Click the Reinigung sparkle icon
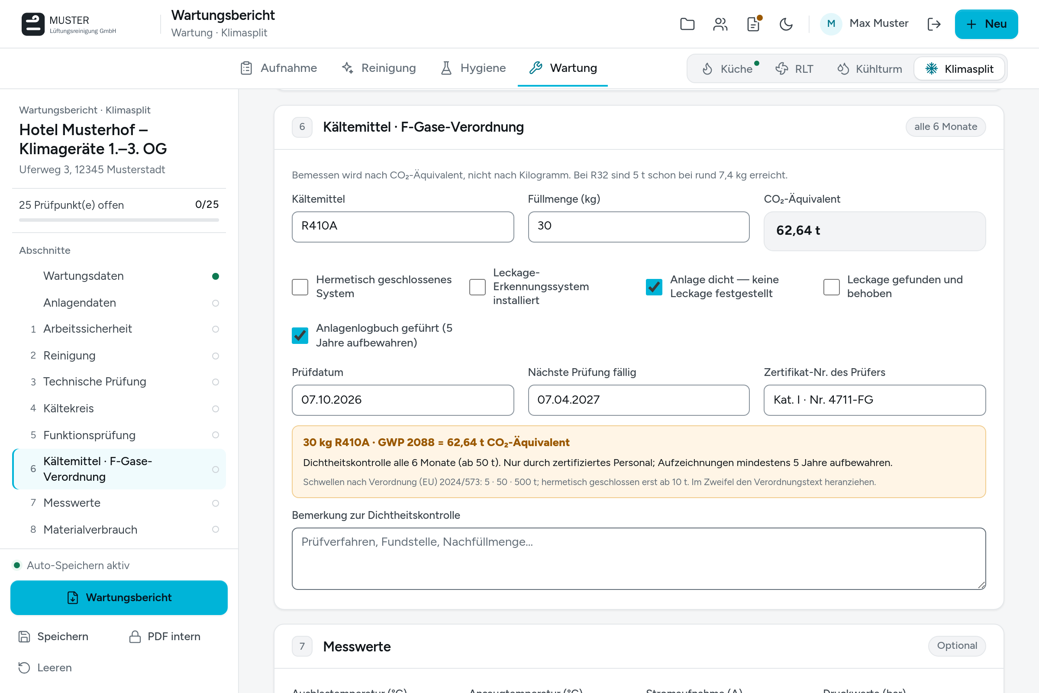 (347, 68)
